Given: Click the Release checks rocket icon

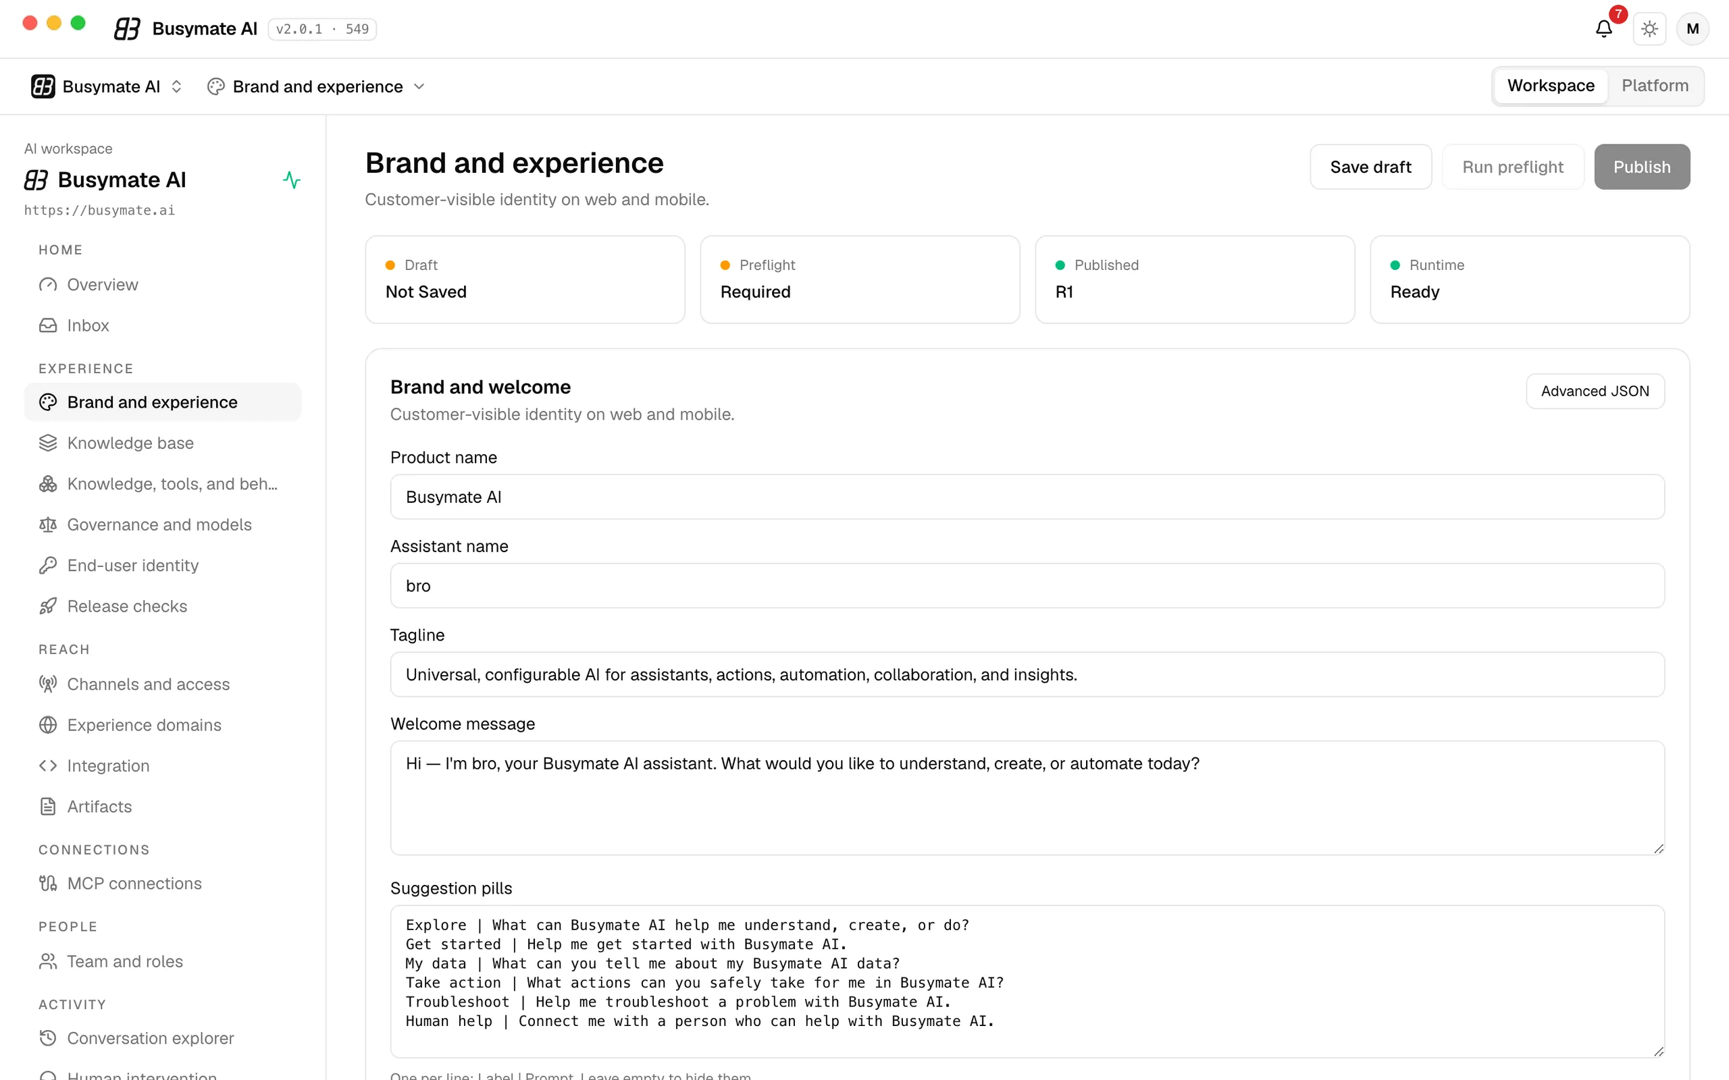Looking at the screenshot, I should pos(48,606).
